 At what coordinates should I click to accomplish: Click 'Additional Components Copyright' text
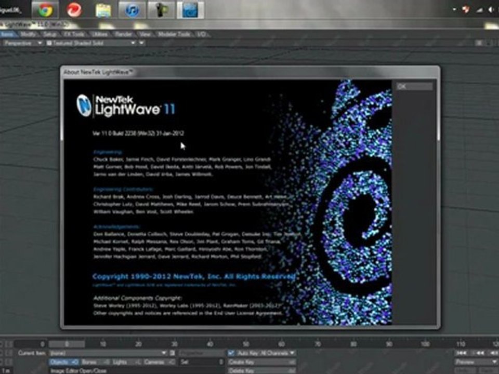click(x=137, y=298)
